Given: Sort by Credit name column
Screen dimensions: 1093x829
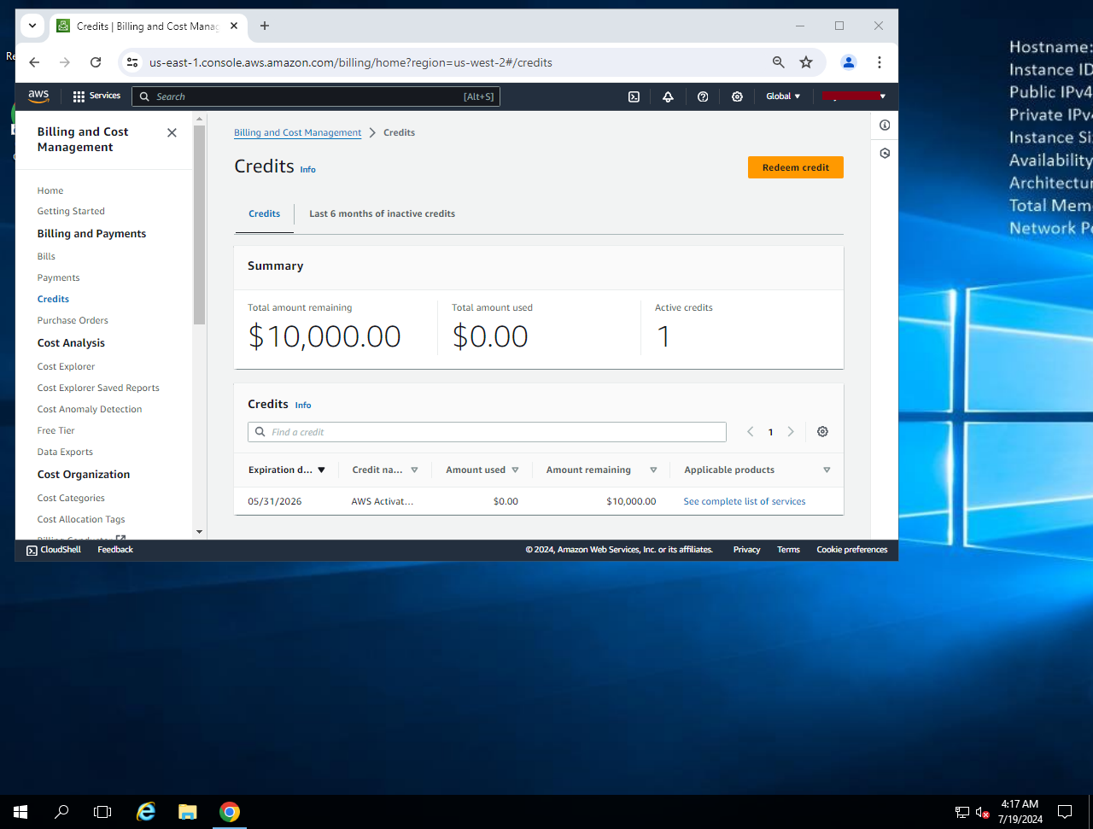Looking at the screenshot, I should [385, 470].
